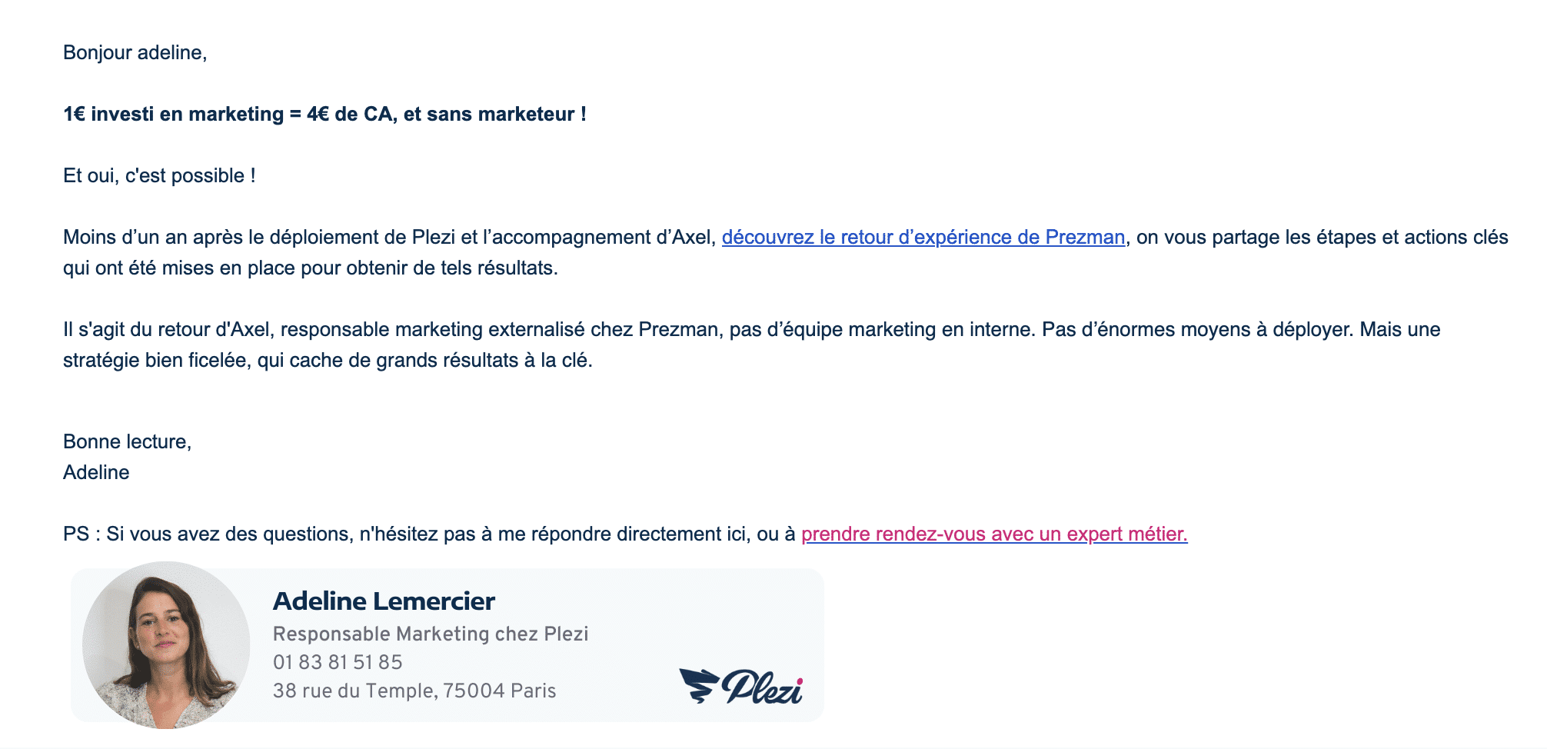Click the bold headline about 1€ investi

pos(324,114)
